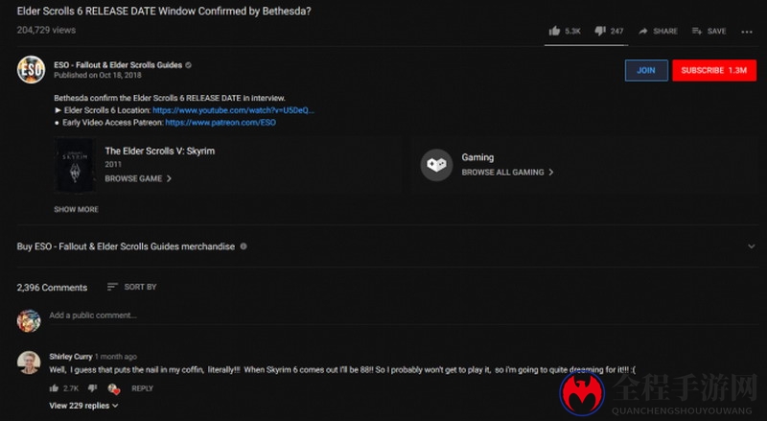Viewport: 767px width, 421px height.
Task: Browse all gaming videos
Action: click(502, 173)
